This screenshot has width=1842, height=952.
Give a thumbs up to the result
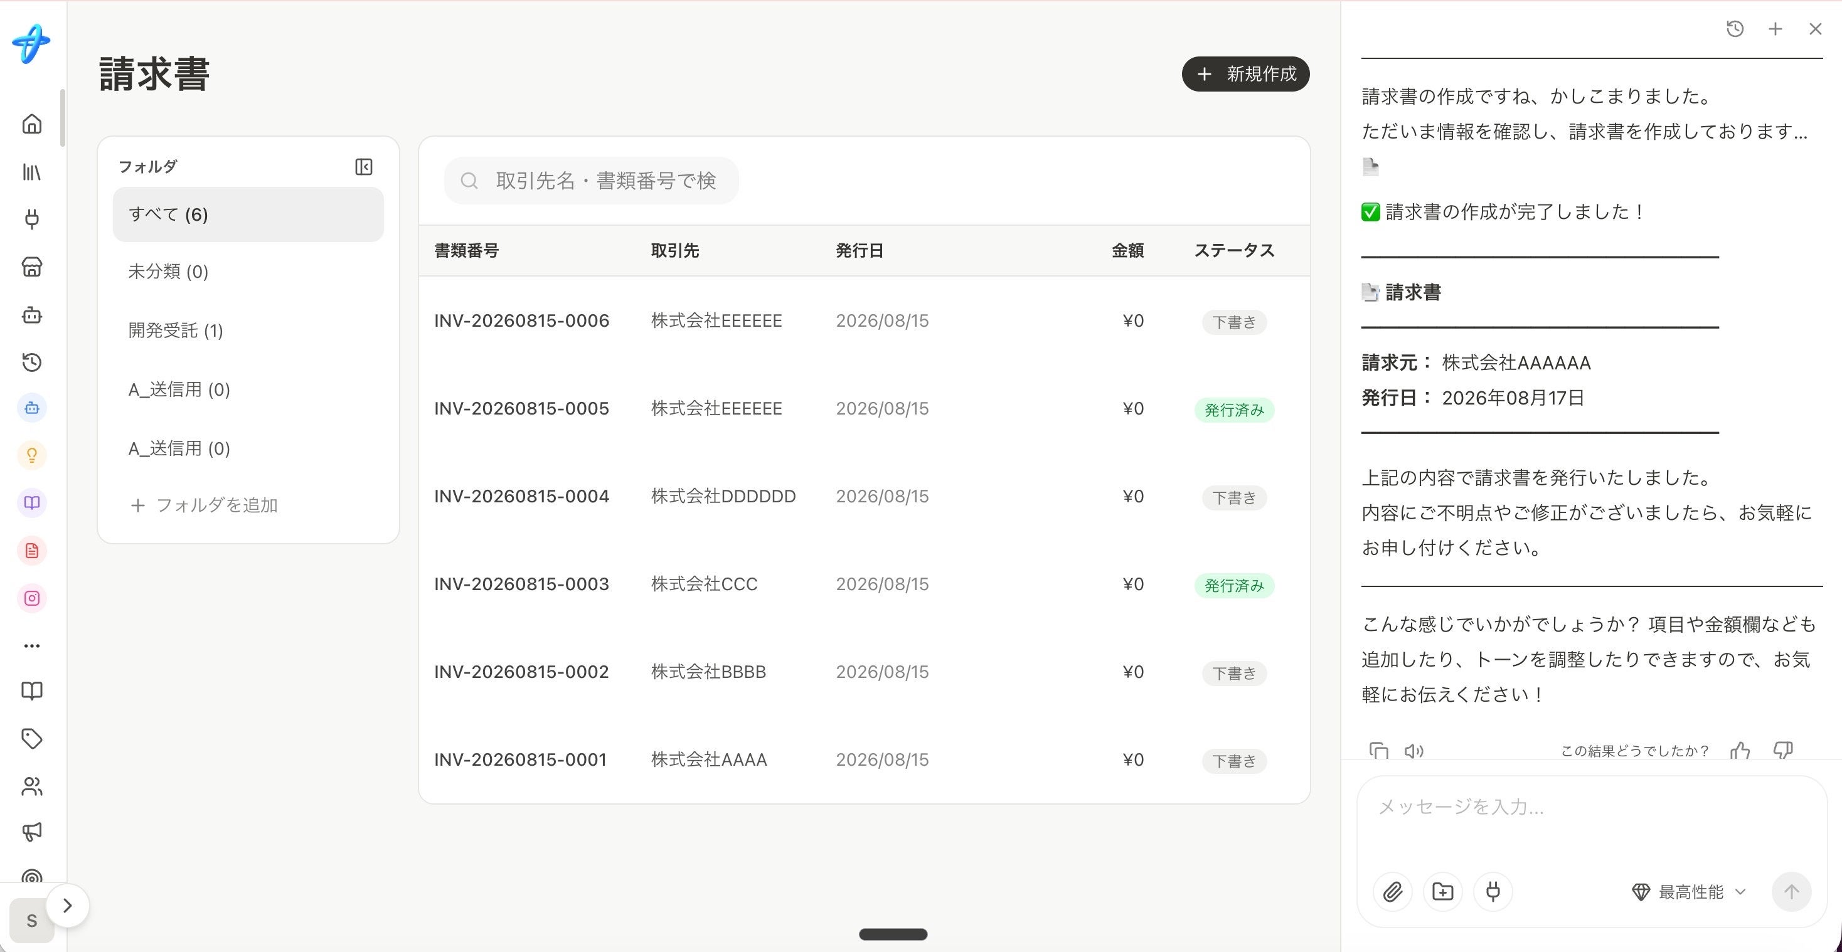[x=1740, y=751]
